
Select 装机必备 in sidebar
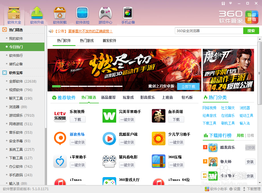(22, 64)
